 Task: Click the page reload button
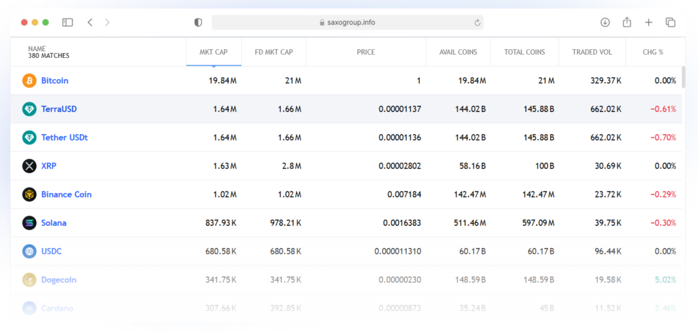coord(477,22)
